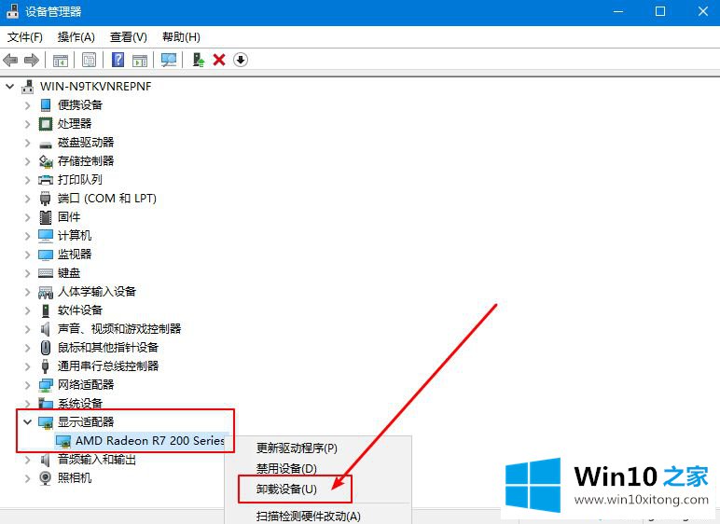720x524 pixels.
Task: Click the 网络适配器 network icon
Action: (x=46, y=385)
